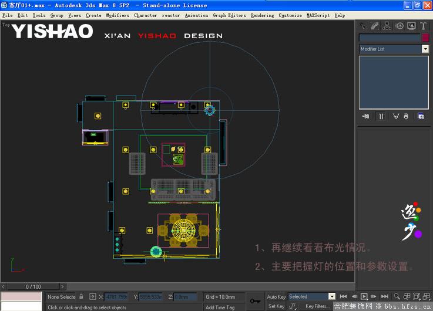The height and width of the screenshot is (311, 433).
Task: Go to End frame
Action: tap(385, 296)
